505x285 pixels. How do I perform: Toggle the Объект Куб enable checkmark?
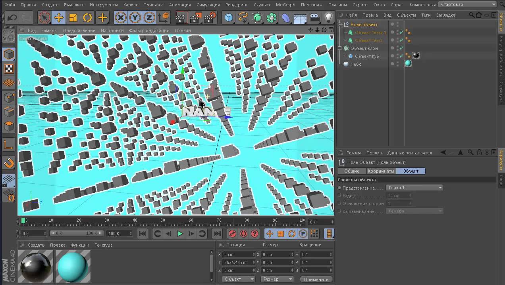[x=402, y=56]
